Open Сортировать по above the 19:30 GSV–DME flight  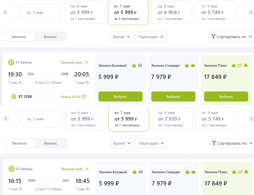pyautogui.click(x=231, y=37)
